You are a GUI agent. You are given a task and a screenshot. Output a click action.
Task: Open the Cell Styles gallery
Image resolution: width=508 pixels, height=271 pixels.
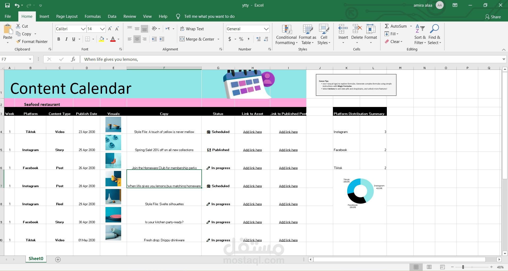pos(324,35)
